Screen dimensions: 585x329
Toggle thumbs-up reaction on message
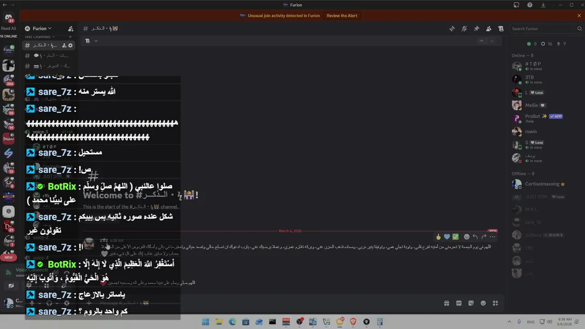pyautogui.click(x=439, y=237)
